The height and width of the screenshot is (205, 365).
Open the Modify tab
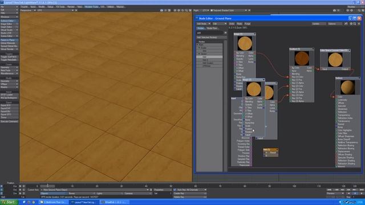click(42, 7)
